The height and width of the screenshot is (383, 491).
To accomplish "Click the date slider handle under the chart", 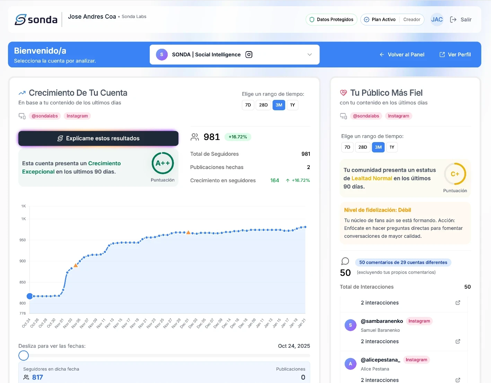I will tap(24, 355).
